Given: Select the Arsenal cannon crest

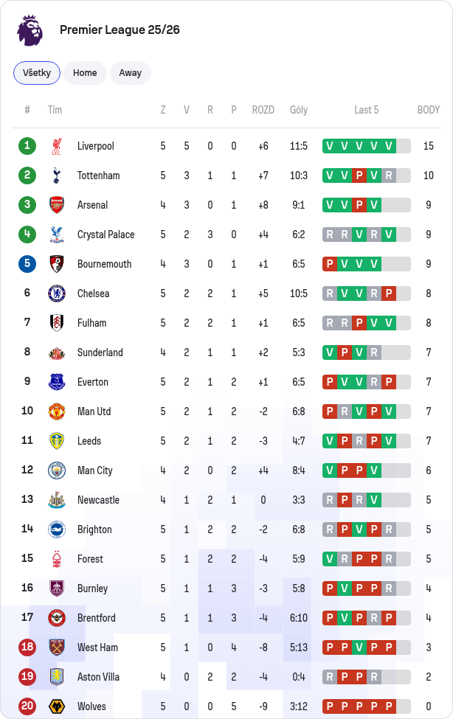Looking at the screenshot, I should point(57,205).
